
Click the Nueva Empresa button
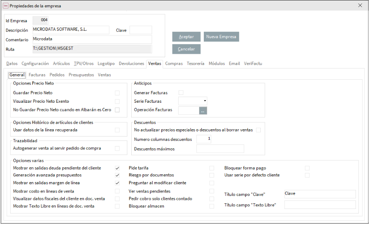(222, 37)
